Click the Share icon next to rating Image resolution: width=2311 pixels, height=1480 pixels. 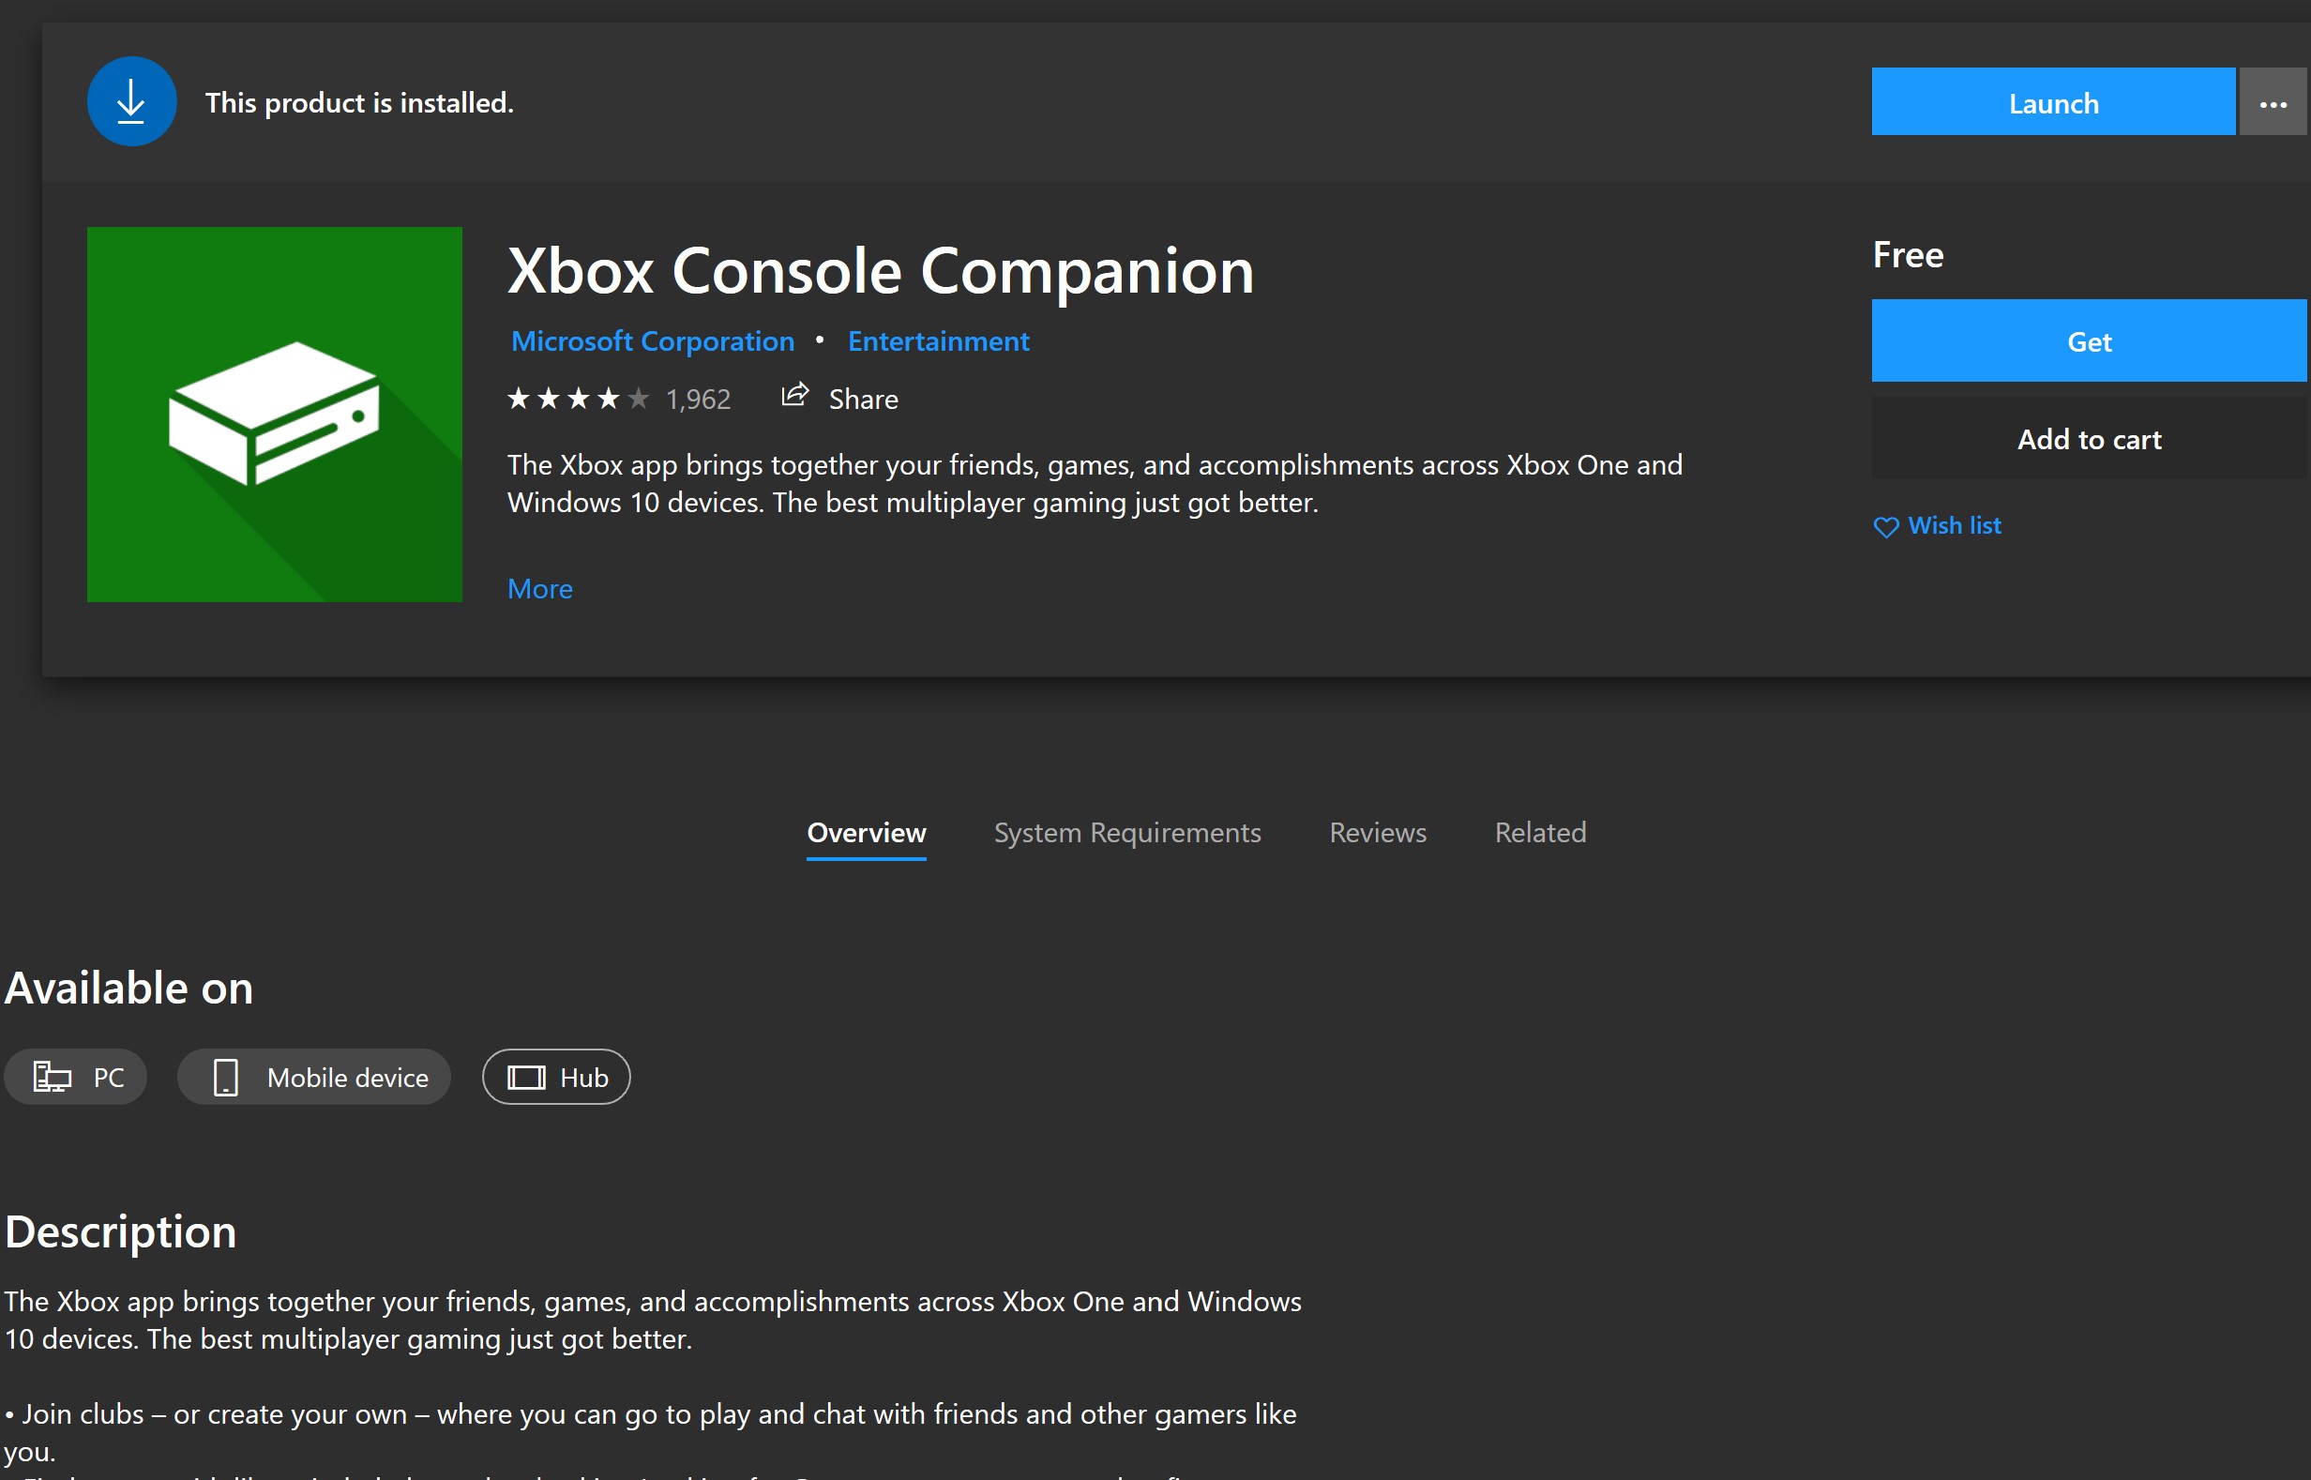point(792,398)
